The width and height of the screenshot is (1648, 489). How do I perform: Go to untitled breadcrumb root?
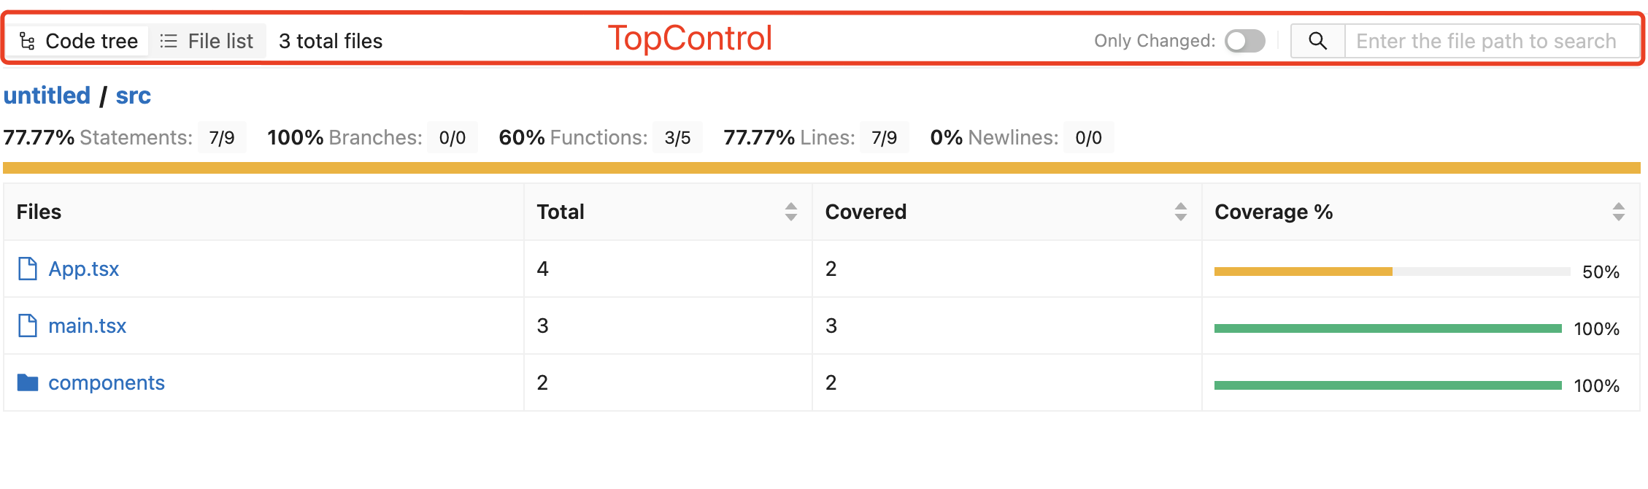tap(47, 96)
